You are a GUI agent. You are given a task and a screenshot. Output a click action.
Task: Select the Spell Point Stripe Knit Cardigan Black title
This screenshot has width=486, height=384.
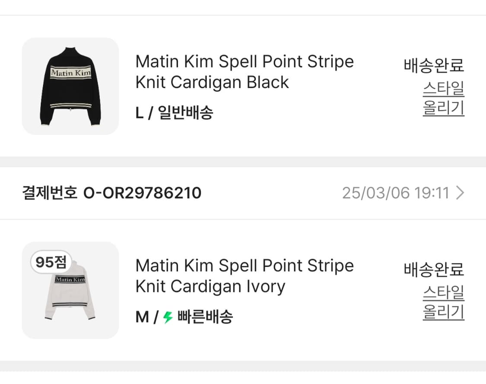click(245, 72)
